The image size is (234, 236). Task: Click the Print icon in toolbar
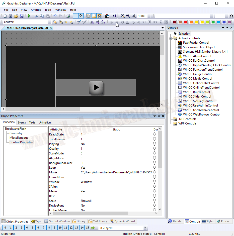click(x=68, y=16)
